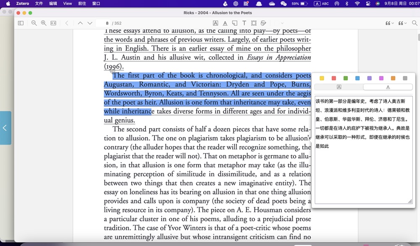Select the Underline text tool
Image resolution: width=420 pixels, height=246 pixels.
tap(225, 23)
